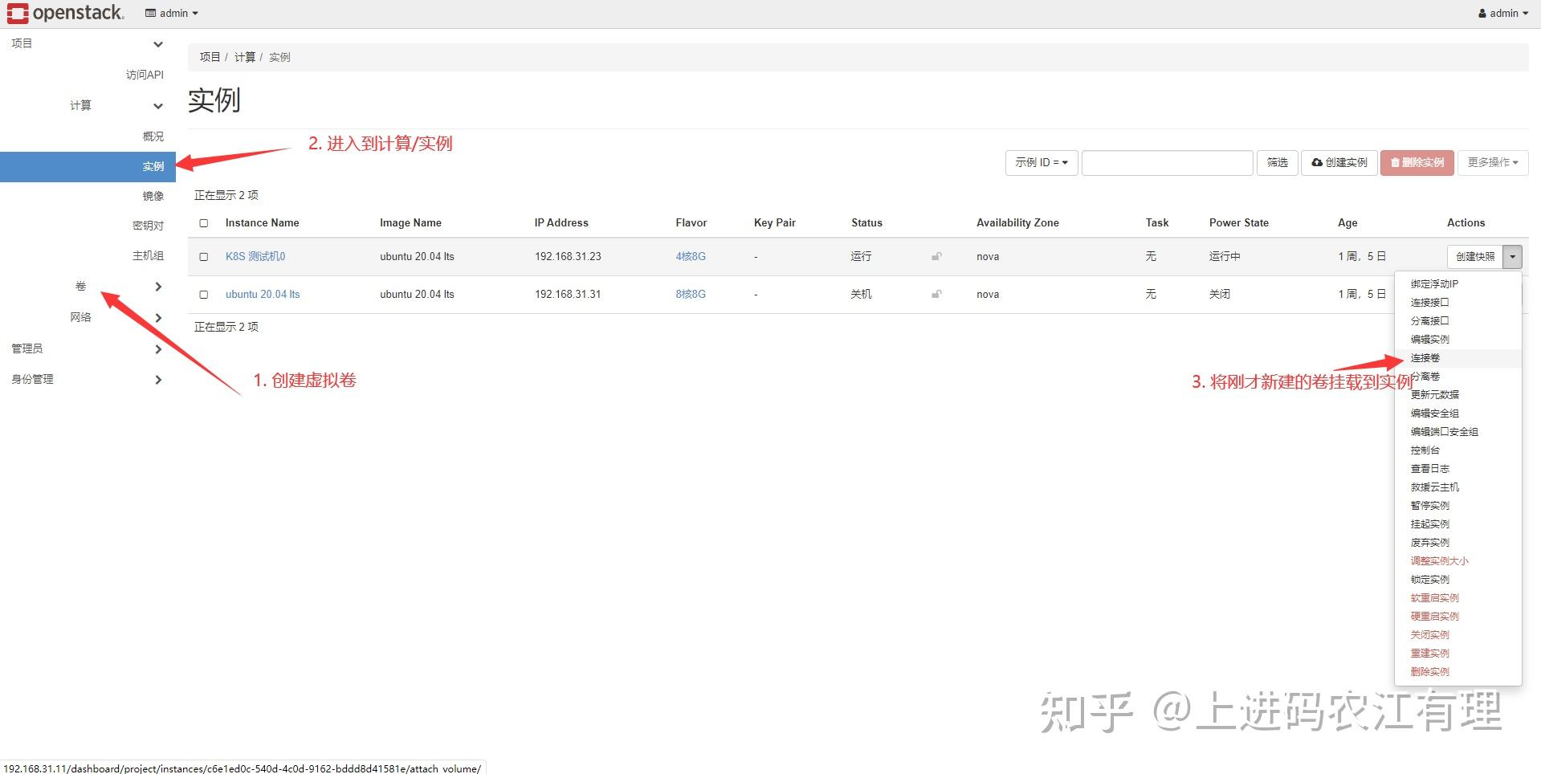Screen dimensions: 1541x774
Task: Click the display icon beside admin at top left
Action: (149, 13)
